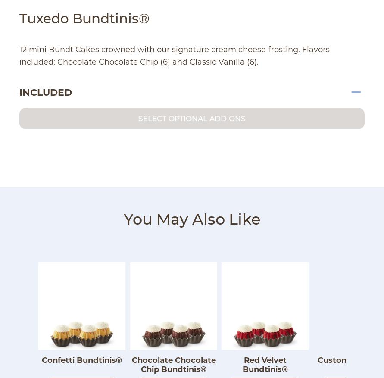The height and width of the screenshot is (378, 384).
Task: Click the You May Also Like heading
Action: 192,219
